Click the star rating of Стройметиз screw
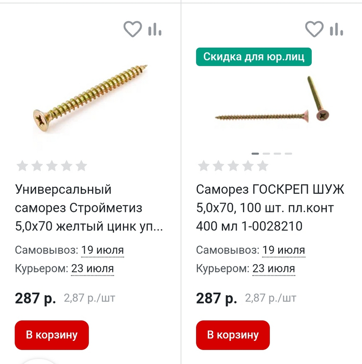The height and width of the screenshot is (364, 362). coord(52,166)
